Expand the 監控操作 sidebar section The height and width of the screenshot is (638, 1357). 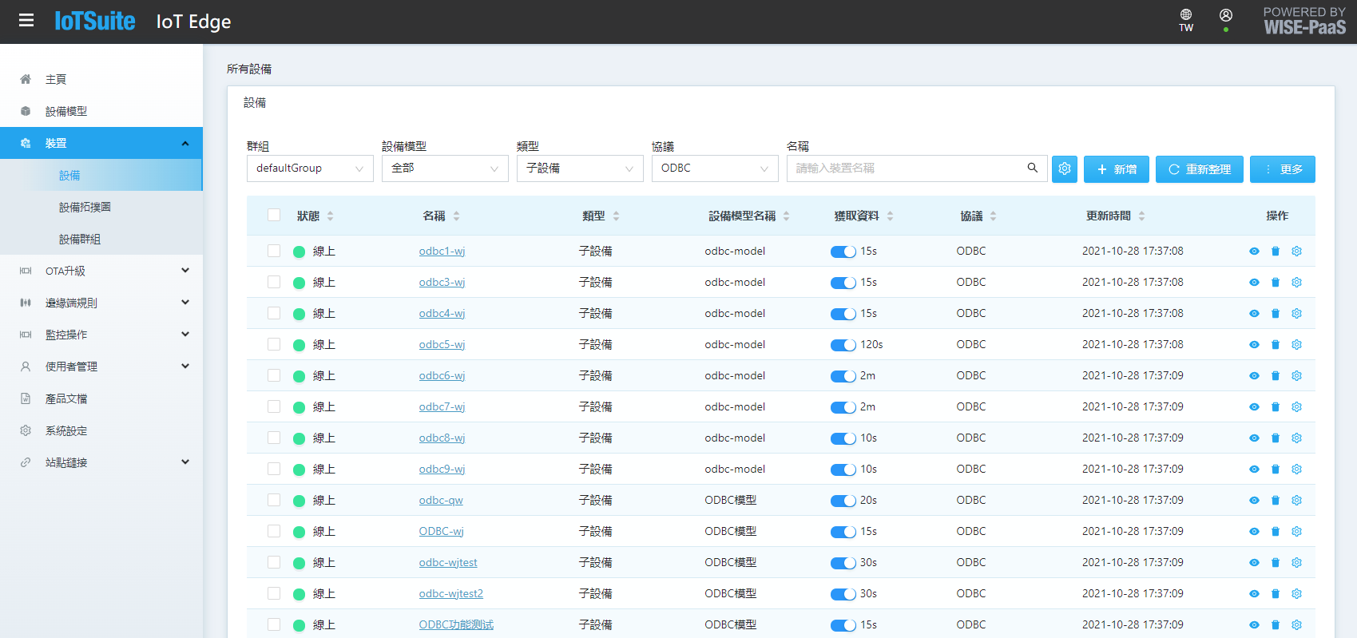point(101,335)
